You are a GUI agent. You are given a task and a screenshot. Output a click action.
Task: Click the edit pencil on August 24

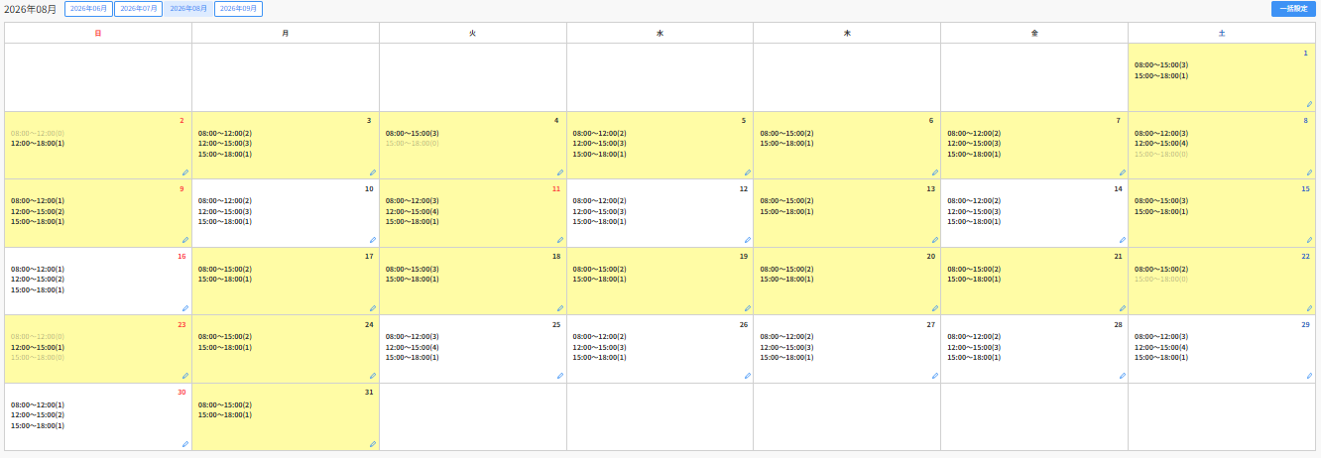click(373, 376)
